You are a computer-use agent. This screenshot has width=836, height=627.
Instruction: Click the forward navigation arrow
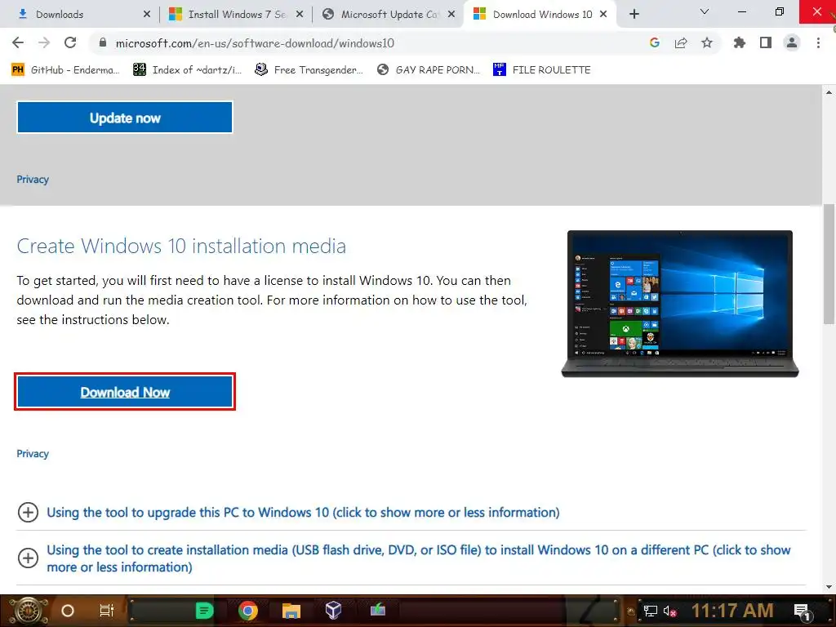(x=44, y=42)
